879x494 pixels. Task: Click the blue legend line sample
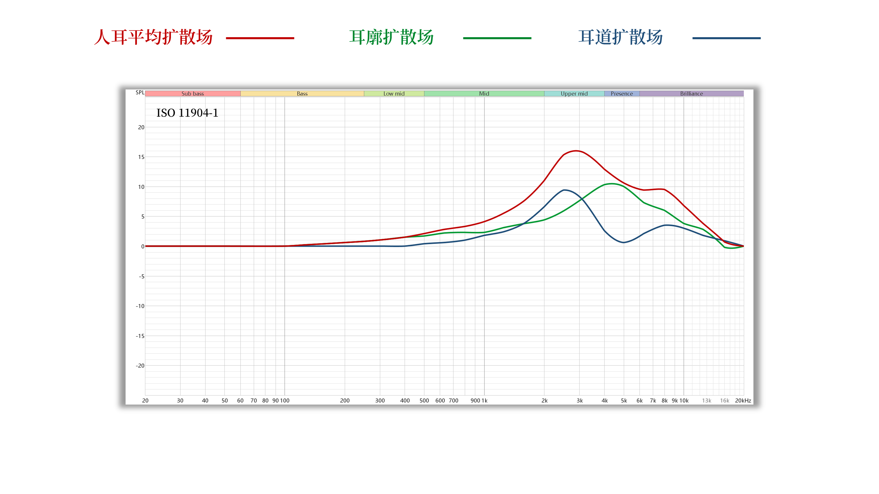726,38
